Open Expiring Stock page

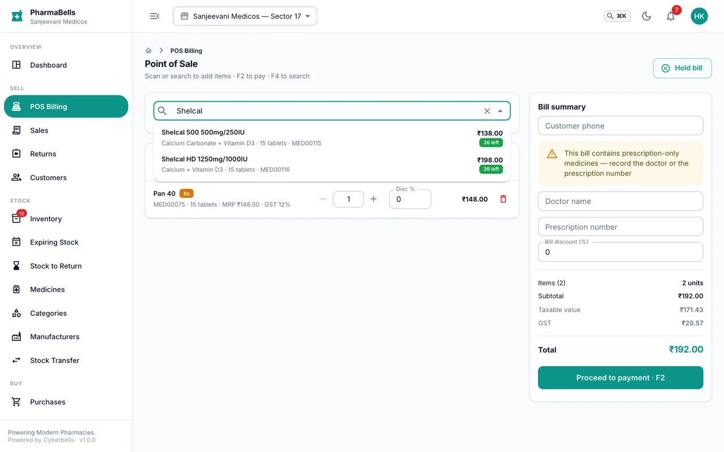click(x=66, y=242)
